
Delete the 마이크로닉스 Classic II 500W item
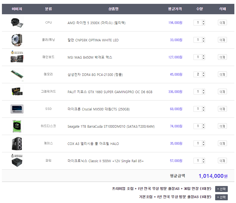pos(222,161)
